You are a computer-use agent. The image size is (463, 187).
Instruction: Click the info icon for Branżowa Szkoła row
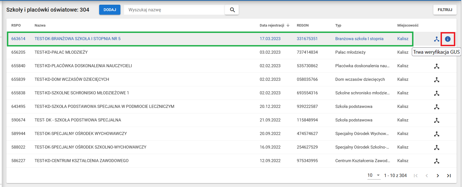[447, 39]
